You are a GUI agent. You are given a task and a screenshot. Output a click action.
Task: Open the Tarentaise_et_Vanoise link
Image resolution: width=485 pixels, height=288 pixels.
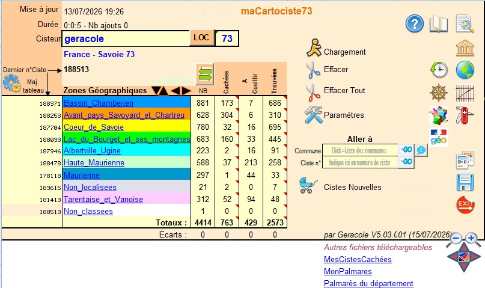point(103,199)
